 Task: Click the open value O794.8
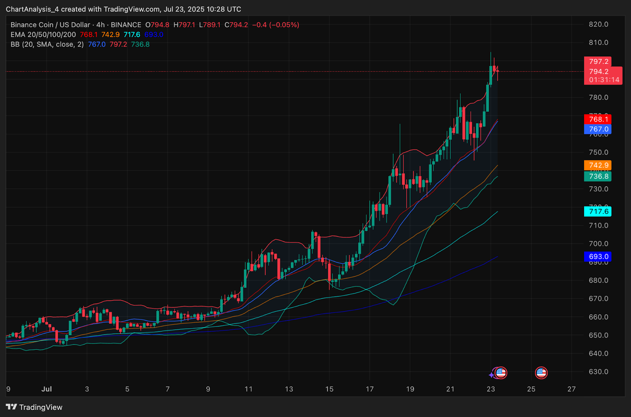[x=157, y=25]
